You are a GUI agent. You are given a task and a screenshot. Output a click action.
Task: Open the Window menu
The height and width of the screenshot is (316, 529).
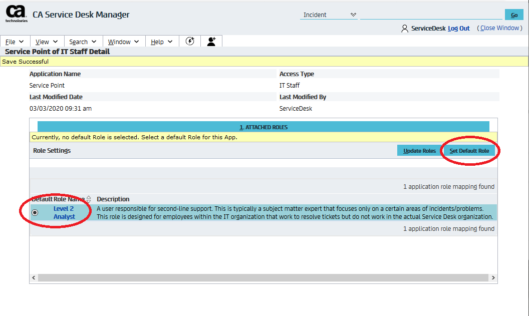pyautogui.click(x=123, y=42)
